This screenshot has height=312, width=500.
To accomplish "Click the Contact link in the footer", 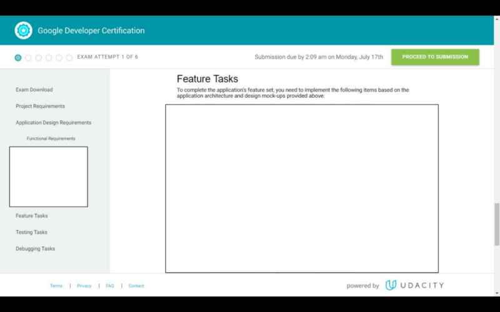I will point(136,286).
